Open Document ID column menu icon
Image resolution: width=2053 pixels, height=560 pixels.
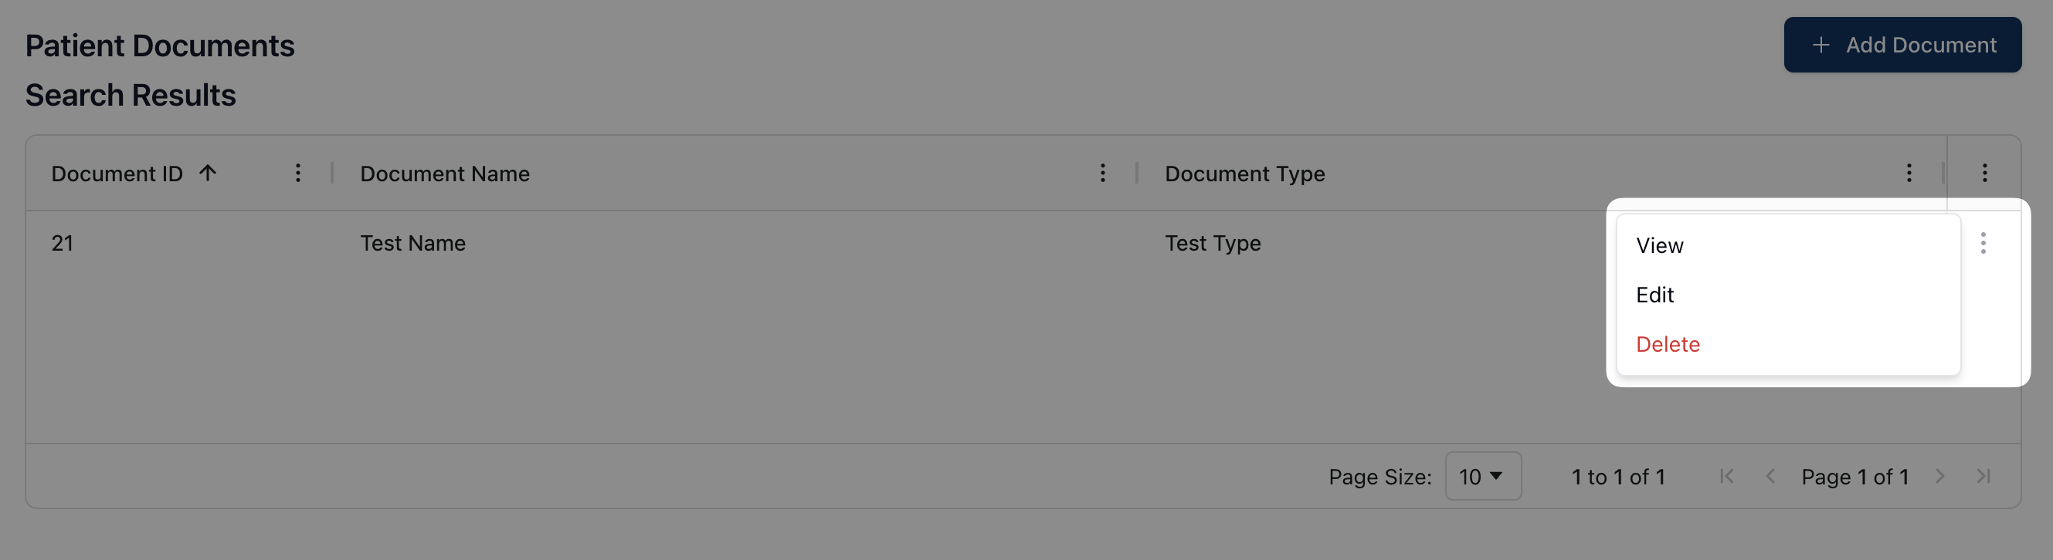(298, 173)
